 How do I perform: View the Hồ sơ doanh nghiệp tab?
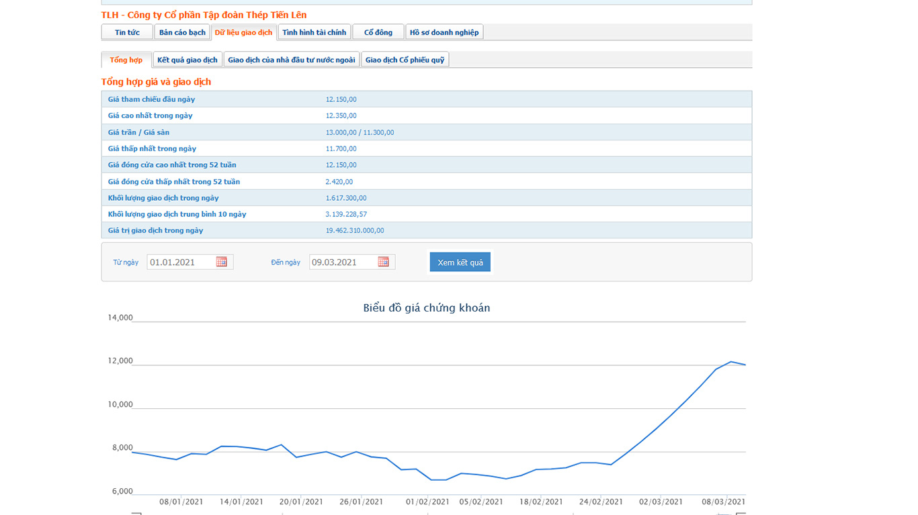point(444,32)
